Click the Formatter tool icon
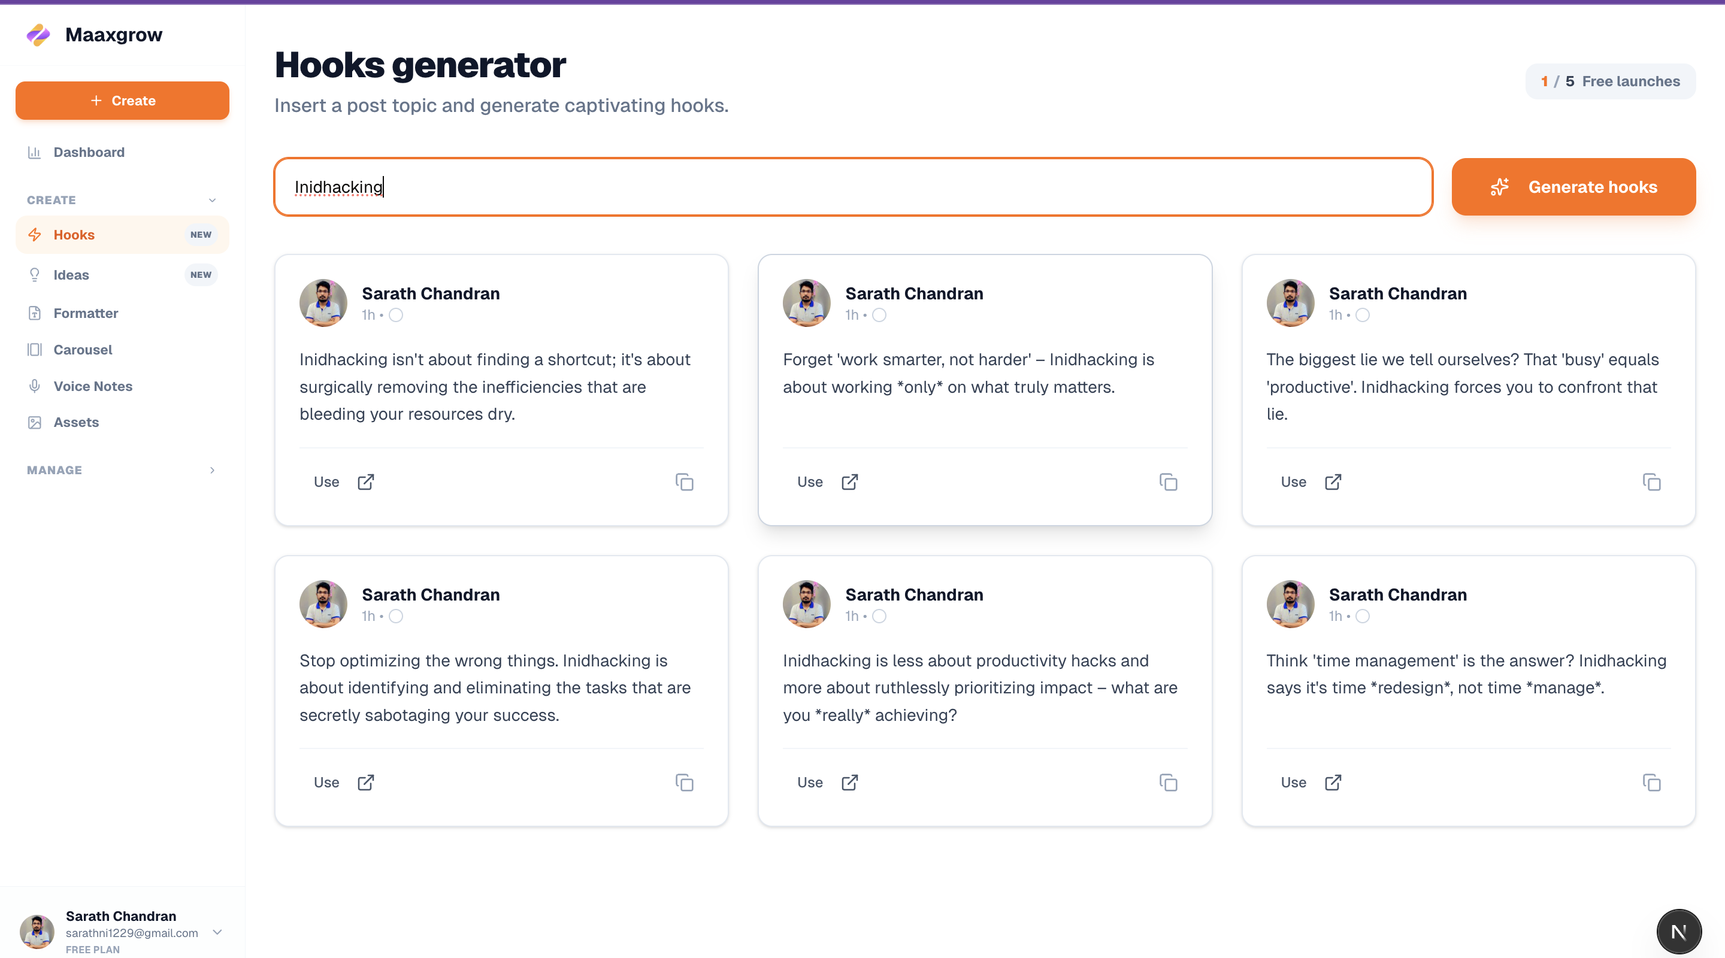 pyautogui.click(x=35, y=313)
